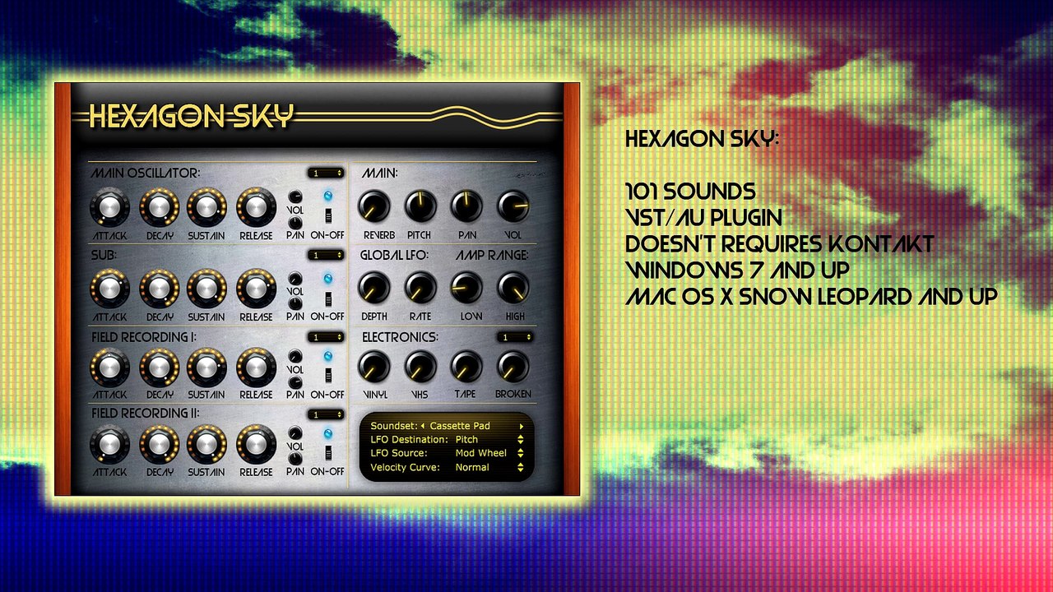Viewport: 1053px width, 592px height.
Task: Click "MAC OS X SNOW LEOPARD AND UP" text
Action: pyautogui.click(x=811, y=297)
